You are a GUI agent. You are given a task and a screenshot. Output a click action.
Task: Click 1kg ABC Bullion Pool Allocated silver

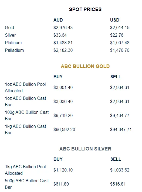(x=25, y=170)
